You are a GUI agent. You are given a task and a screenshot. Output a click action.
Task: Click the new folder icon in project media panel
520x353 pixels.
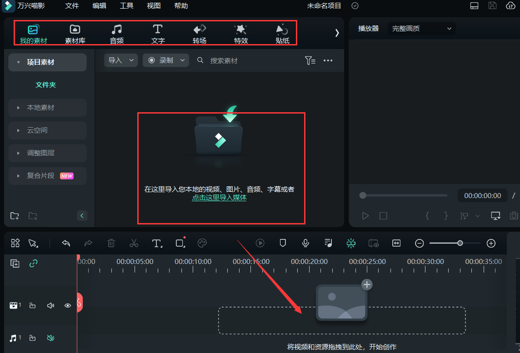point(14,216)
